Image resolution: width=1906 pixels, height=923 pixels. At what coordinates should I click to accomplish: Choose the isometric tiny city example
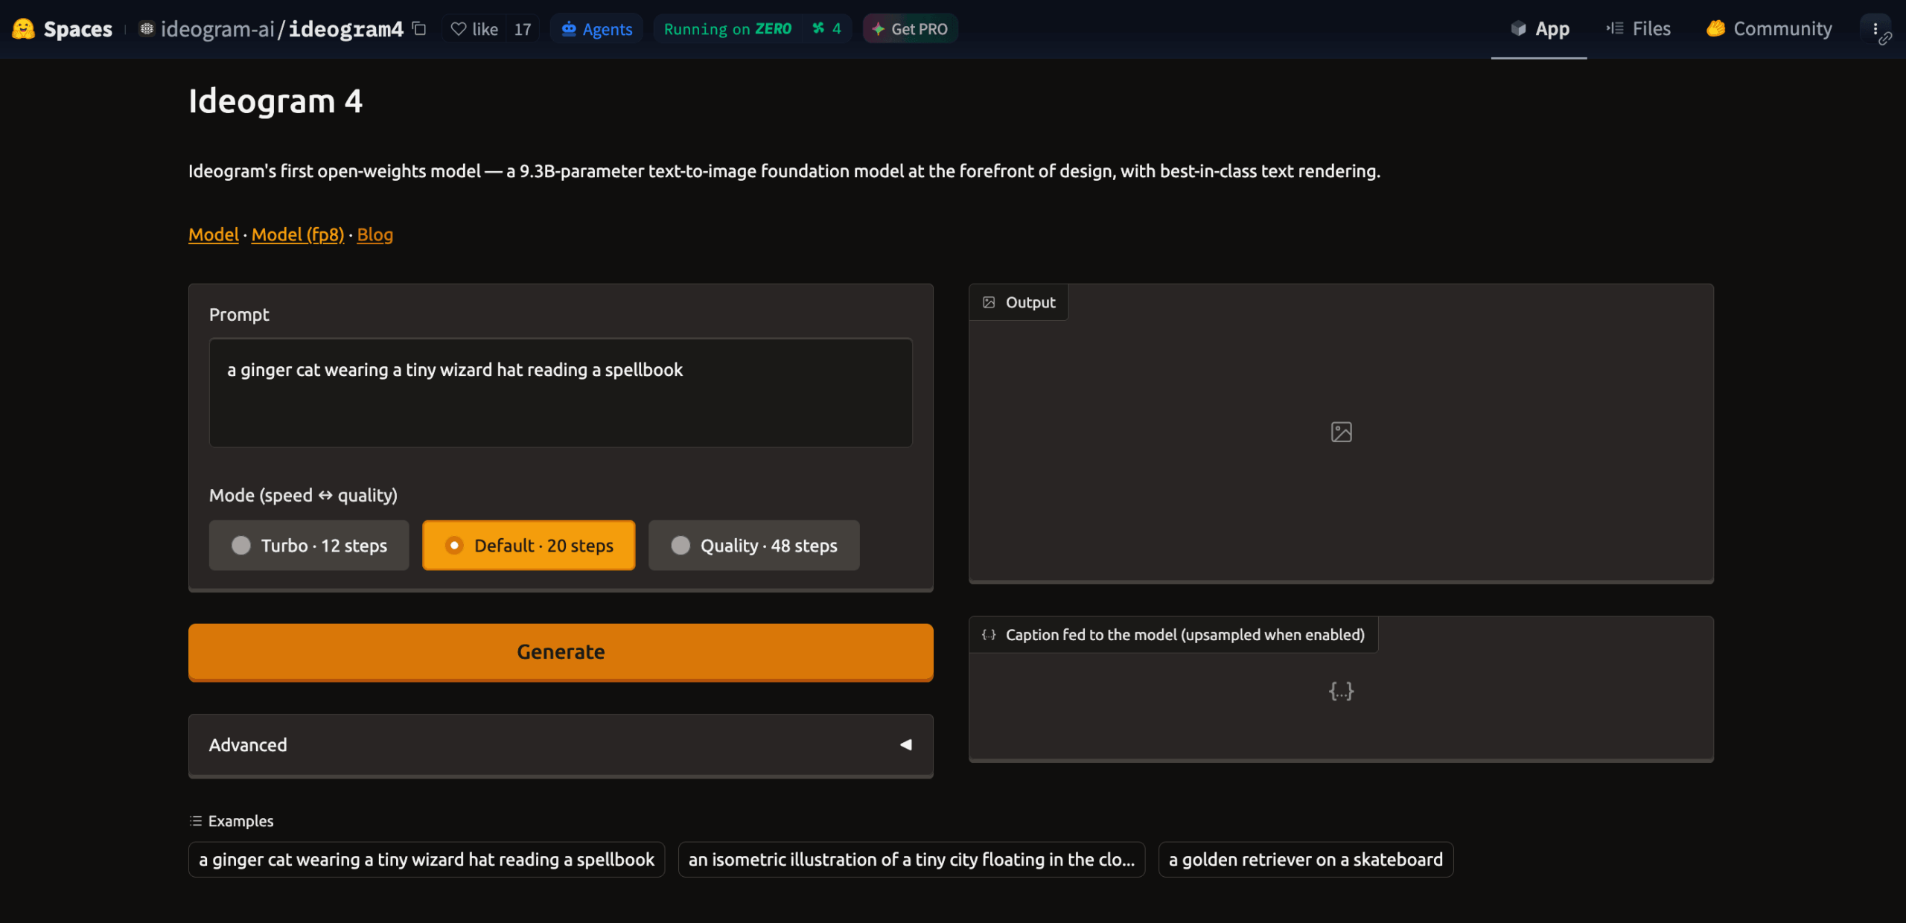(911, 860)
